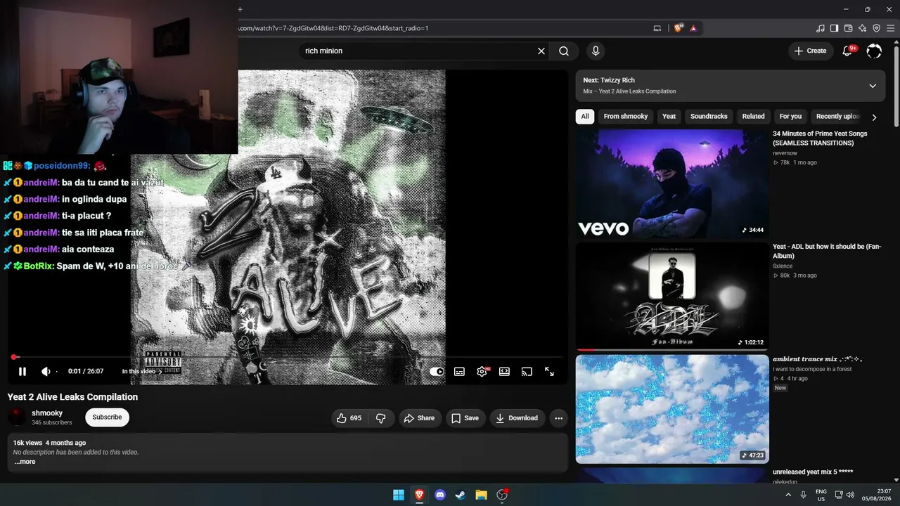This screenshot has width=900, height=506.
Task: Switch the ENG US input language
Action: point(821,495)
